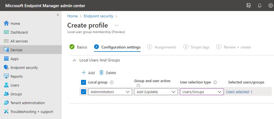Click the Microsoft Endpoint Manager admin center title
The image size is (274, 119).
point(45,6)
